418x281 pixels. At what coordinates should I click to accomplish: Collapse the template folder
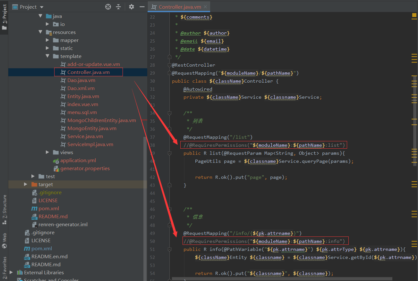(47, 56)
